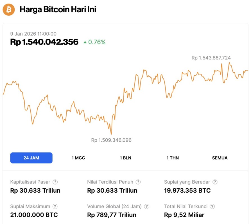Click the orange Bitcoin logo icon
The height and width of the screenshot is (224, 249).
9,10
